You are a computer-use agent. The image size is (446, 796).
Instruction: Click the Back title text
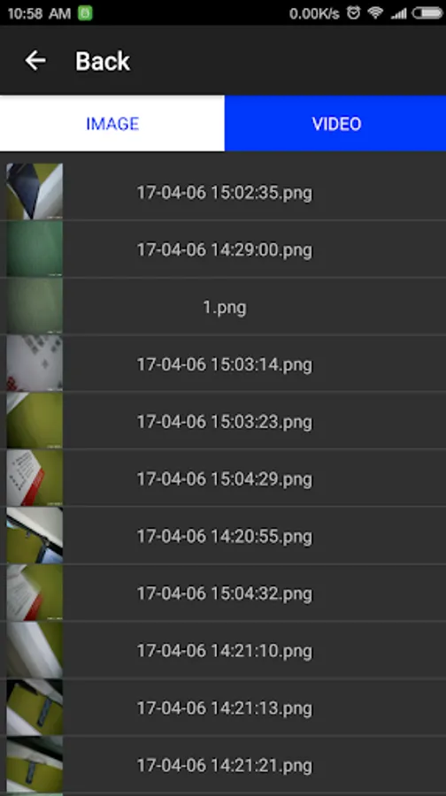(x=103, y=61)
